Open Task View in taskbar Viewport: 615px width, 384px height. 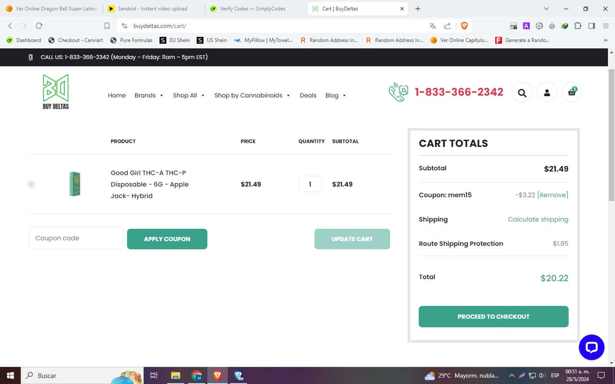tap(154, 375)
